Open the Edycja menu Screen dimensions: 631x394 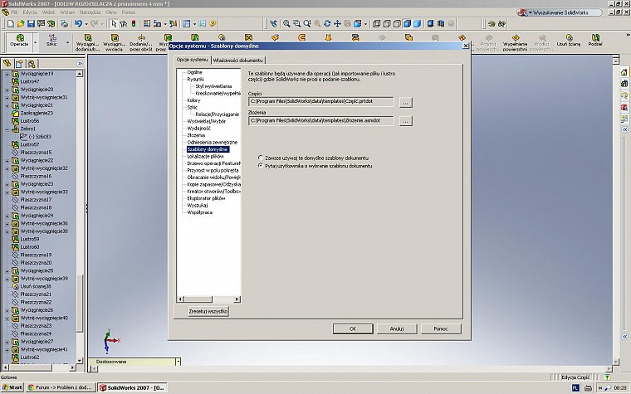click(30, 12)
